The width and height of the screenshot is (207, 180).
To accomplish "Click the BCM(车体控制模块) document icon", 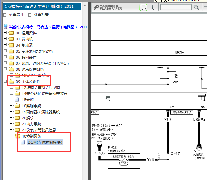I will (x=23, y=142).
